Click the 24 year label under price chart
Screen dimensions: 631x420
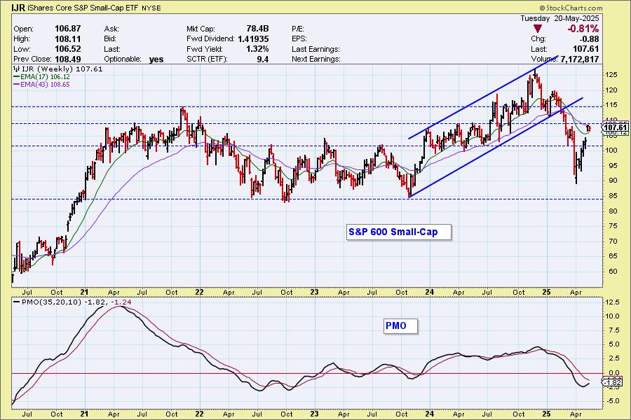click(x=429, y=292)
